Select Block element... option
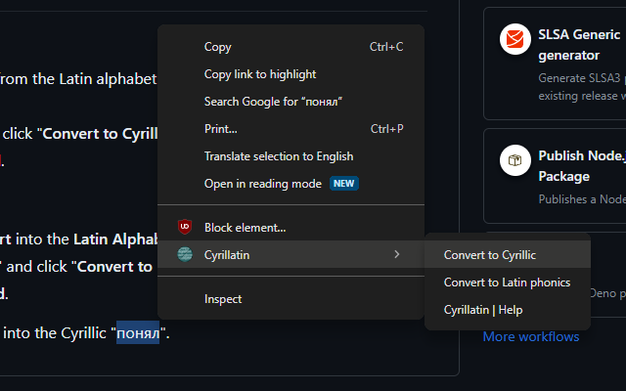 click(x=245, y=228)
